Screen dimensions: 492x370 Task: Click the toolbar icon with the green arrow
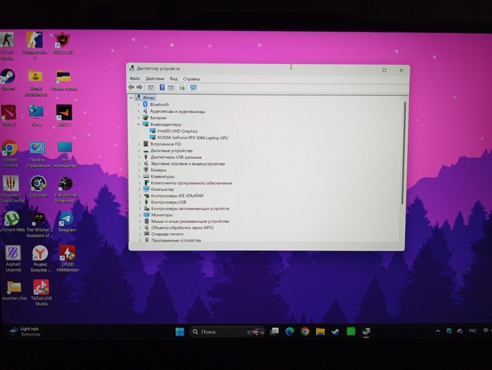coord(182,88)
